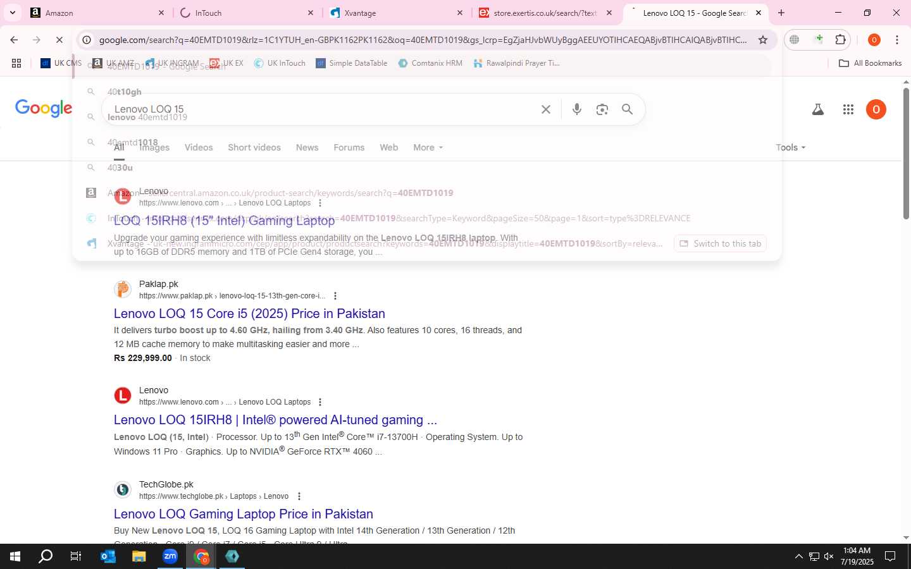Show hidden system tray icons
Viewport: 911px width, 569px height.
(798, 556)
